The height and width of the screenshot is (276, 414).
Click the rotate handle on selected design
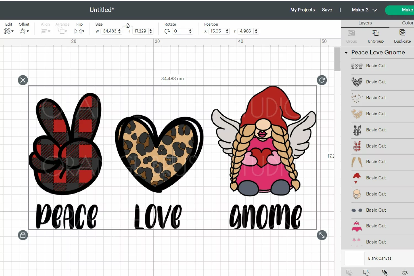pyautogui.click(x=322, y=80)
